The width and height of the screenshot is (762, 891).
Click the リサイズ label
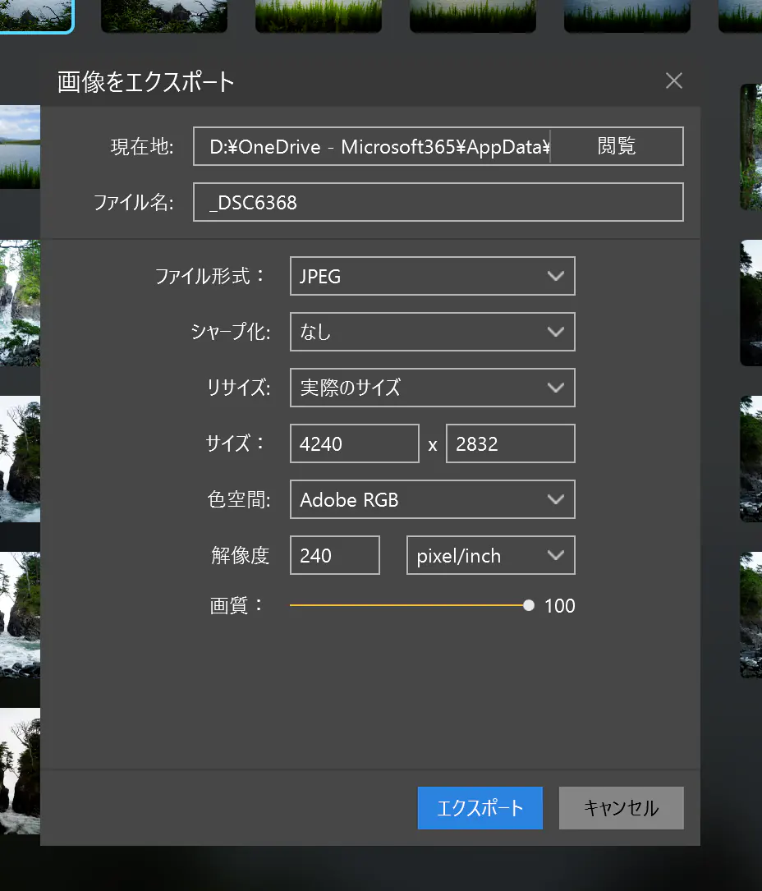(239, 388)
